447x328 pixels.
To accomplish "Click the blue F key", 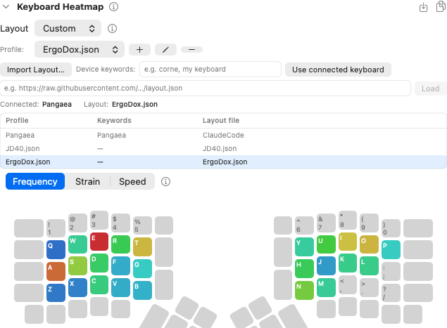I will pyautogui.click(x=120, y=265).
